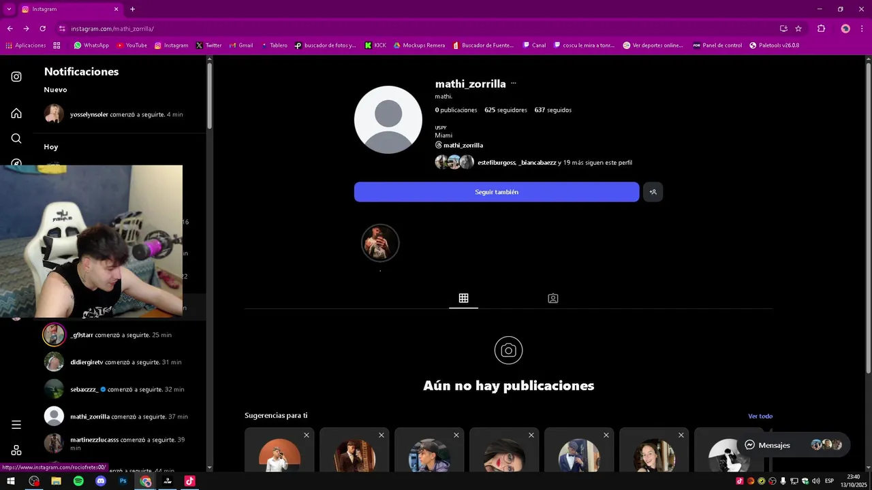
Task: Click Seguir también button
Action: tap(497, 192)
